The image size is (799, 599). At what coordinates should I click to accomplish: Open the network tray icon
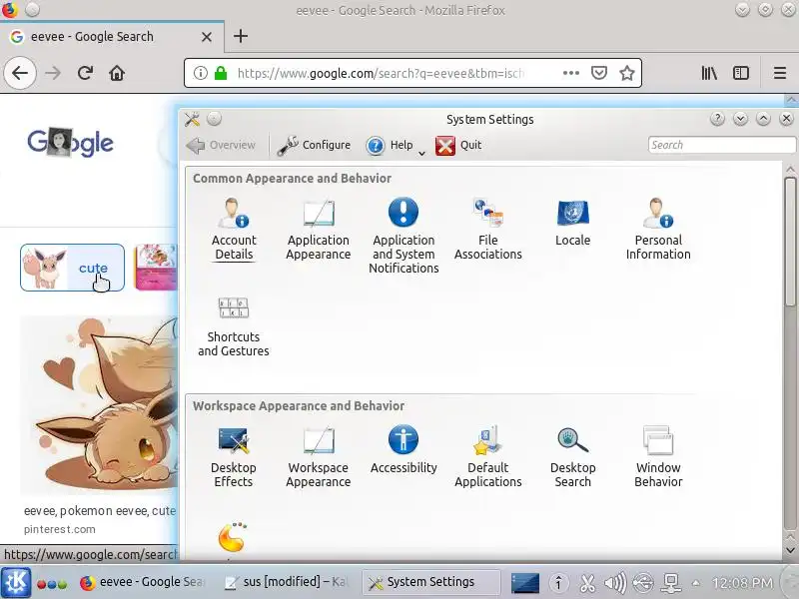point(671,583)
